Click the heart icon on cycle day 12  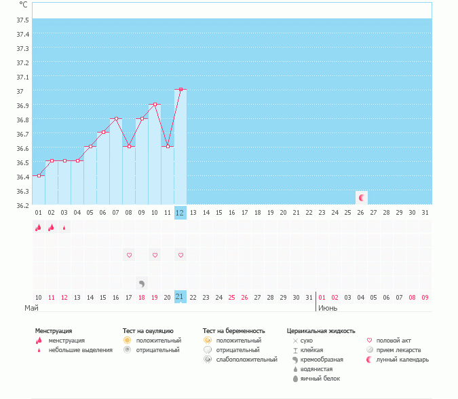[x=180, y=255]
